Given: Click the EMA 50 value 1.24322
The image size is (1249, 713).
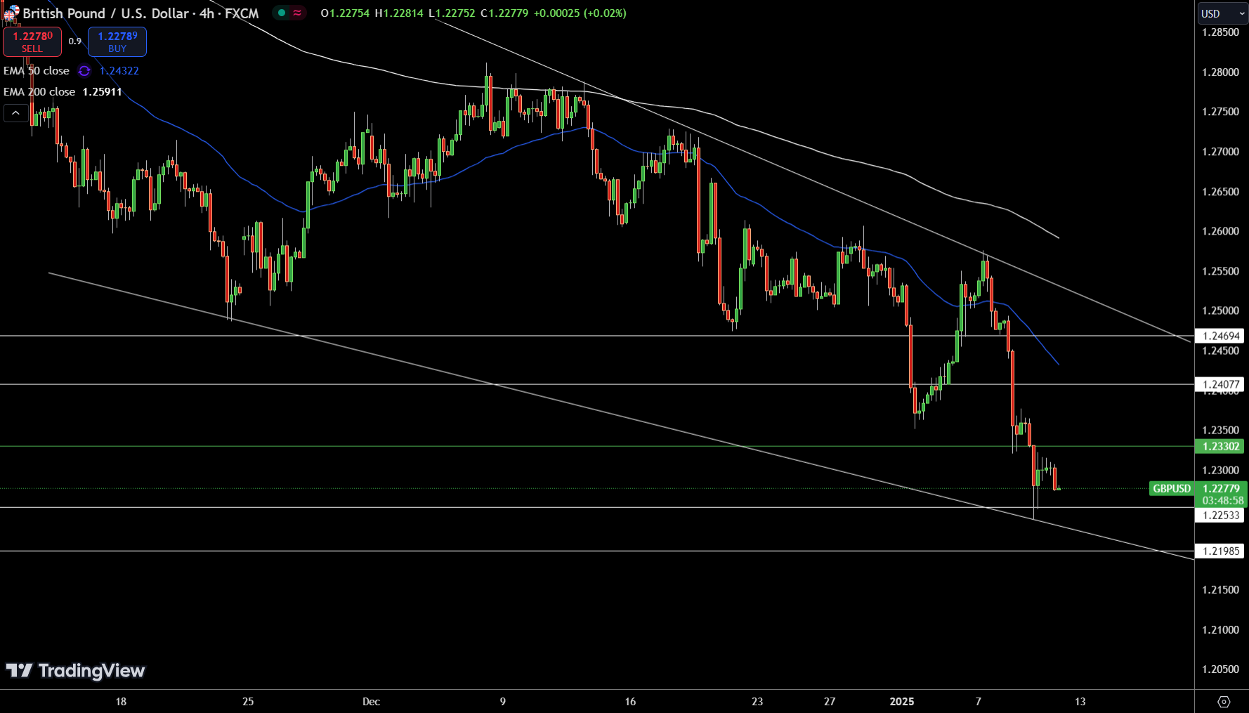Looking at the screenshot, I should (x=119, y=71).
